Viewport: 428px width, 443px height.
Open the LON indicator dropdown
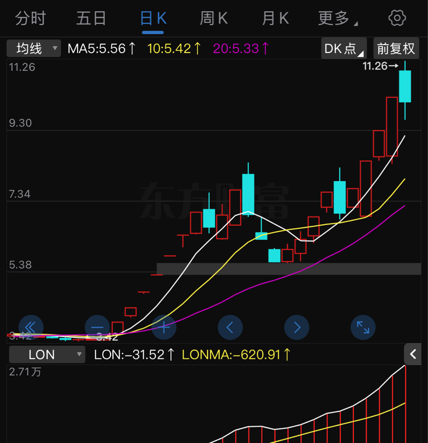(x=47, y=354)
